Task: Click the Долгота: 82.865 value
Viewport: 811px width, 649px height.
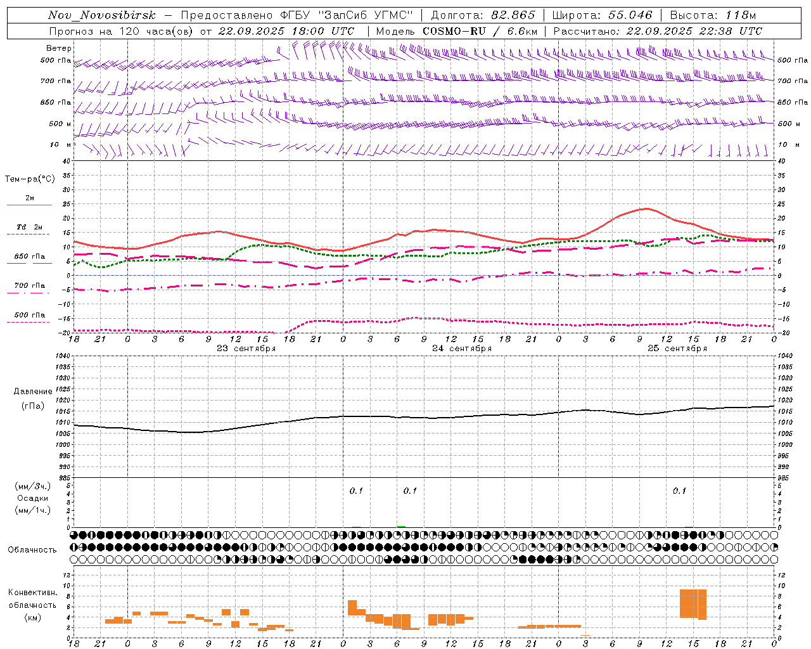Action: [x=483, y=15]
